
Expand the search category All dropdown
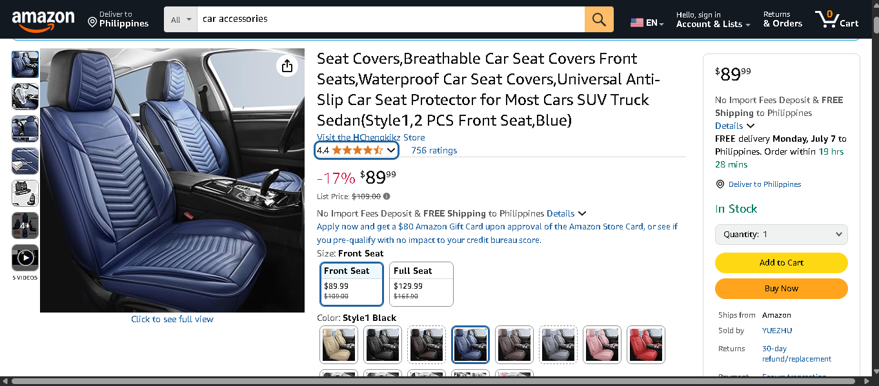pos(180,19)
